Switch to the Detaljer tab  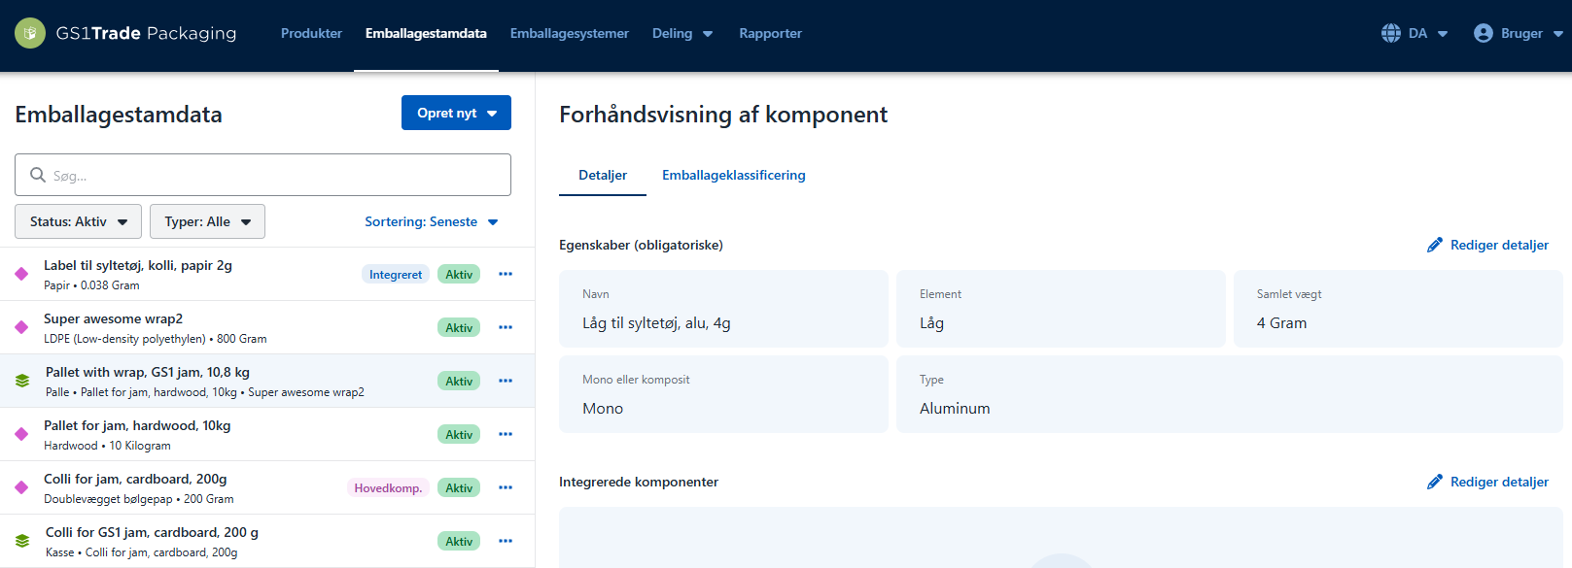click(x=603, y=176)
